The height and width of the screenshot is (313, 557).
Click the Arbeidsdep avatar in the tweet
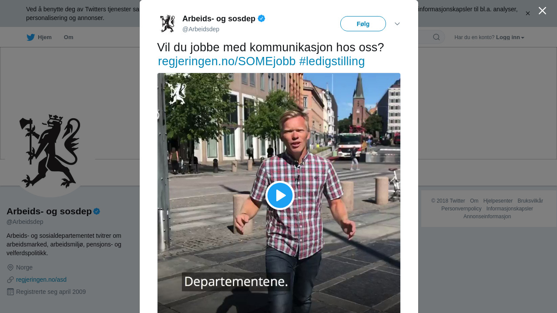pos(167,23)
